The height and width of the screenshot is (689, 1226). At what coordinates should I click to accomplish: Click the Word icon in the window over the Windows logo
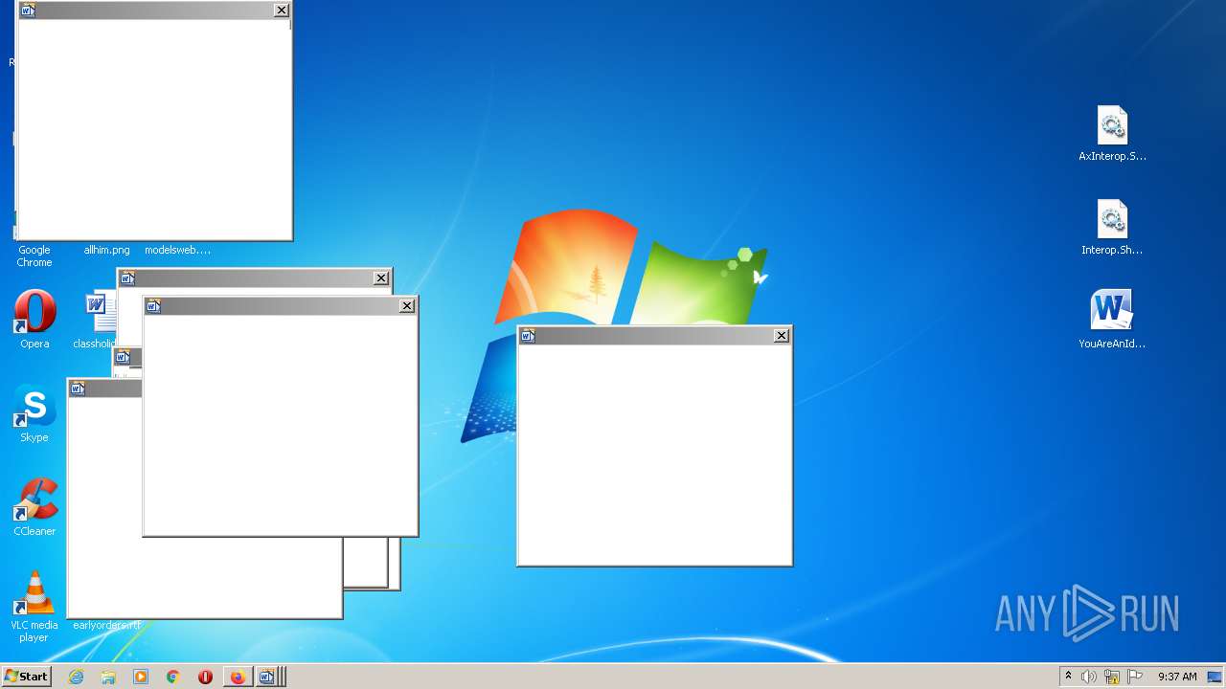528,335
